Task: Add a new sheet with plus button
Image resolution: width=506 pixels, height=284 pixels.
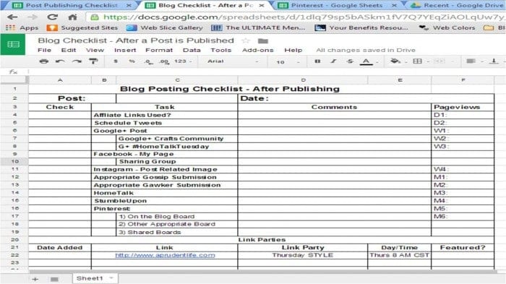Action: click(35, 279)
